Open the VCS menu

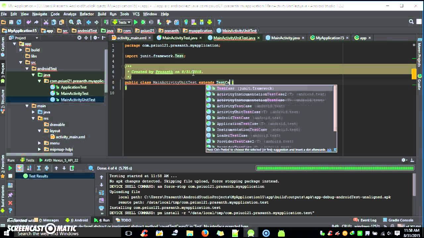pyautogui.click(x=136, y=14)
